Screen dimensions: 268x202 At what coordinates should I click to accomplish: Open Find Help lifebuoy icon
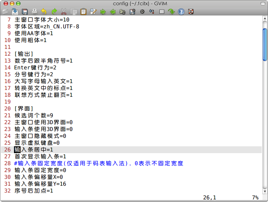(191, 12)
